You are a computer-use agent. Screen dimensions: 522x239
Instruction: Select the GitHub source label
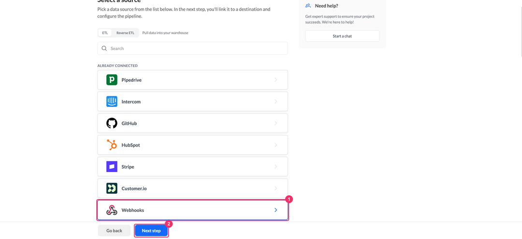129,123
